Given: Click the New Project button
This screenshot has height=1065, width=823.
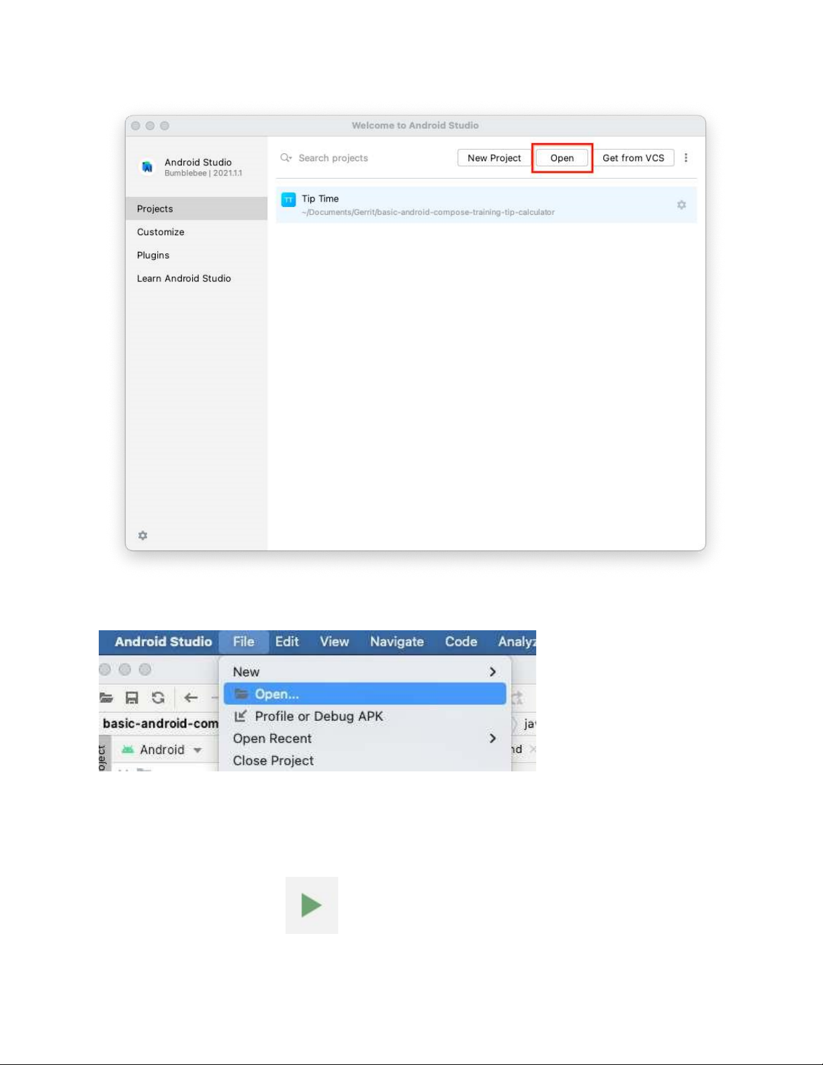Looking at the screenshot, I should [x=494, y=158].
